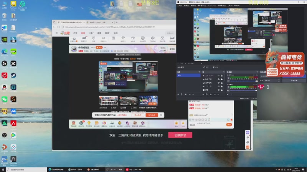307x172 pixels.
Task: Toggle lock on the fourth OBS source
Action: click(222, 86)
